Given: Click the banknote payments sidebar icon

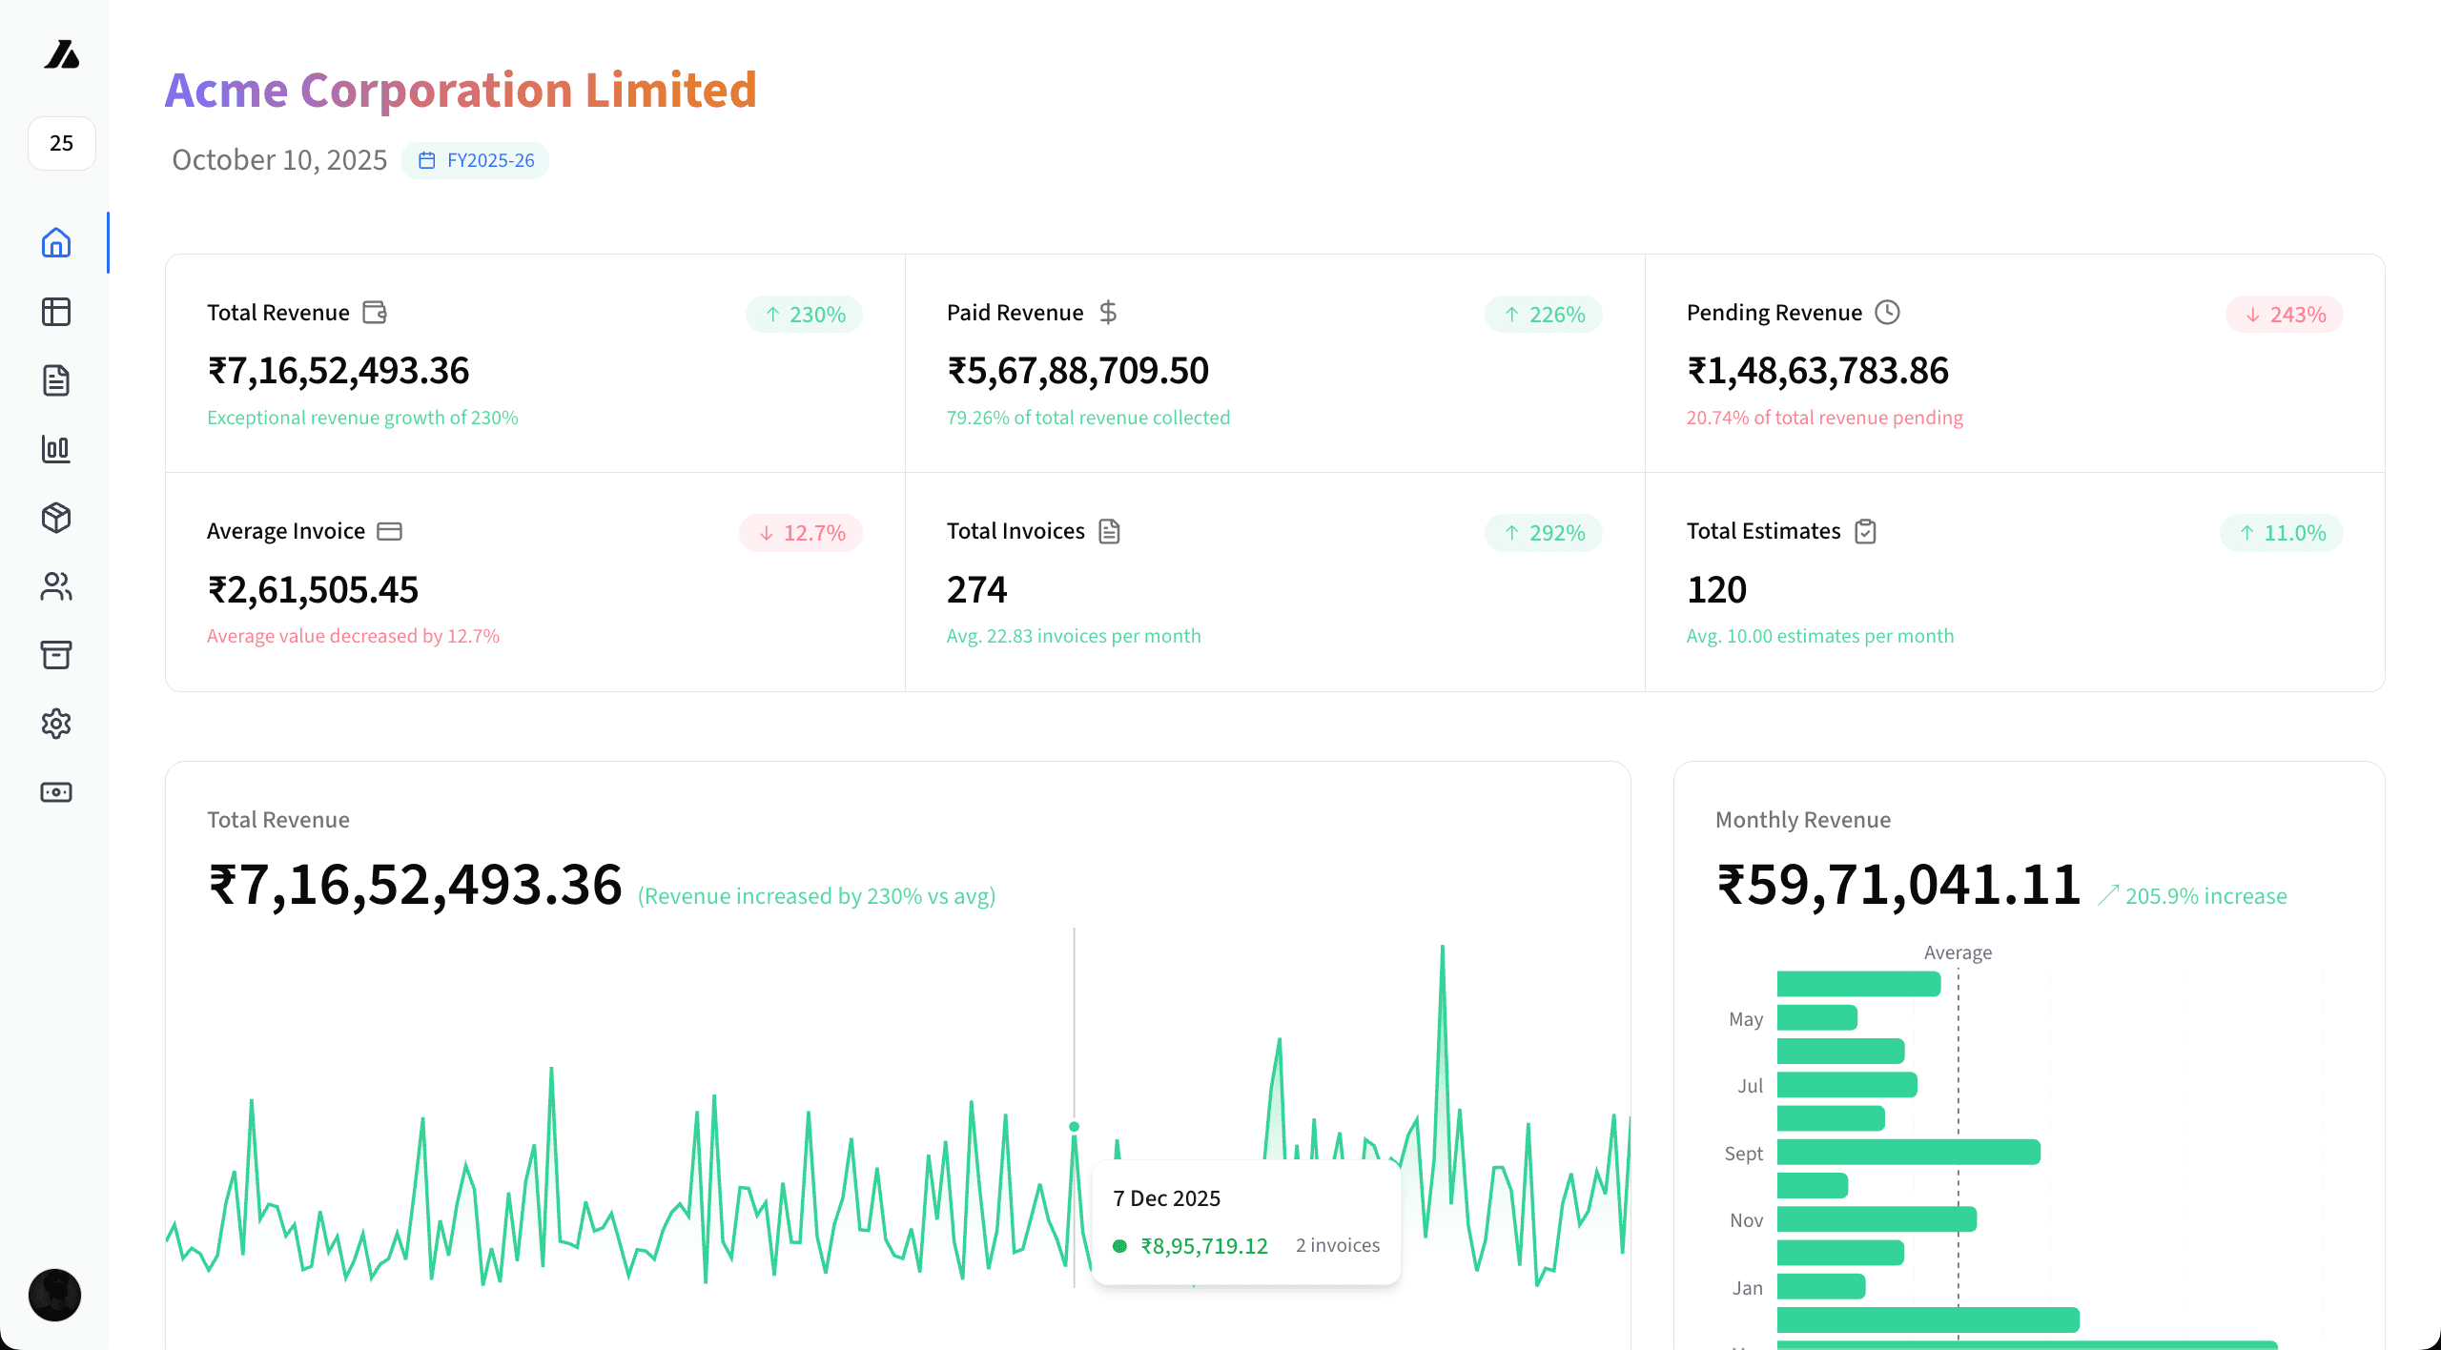Looking at the screenshot, I should point(56,792).
